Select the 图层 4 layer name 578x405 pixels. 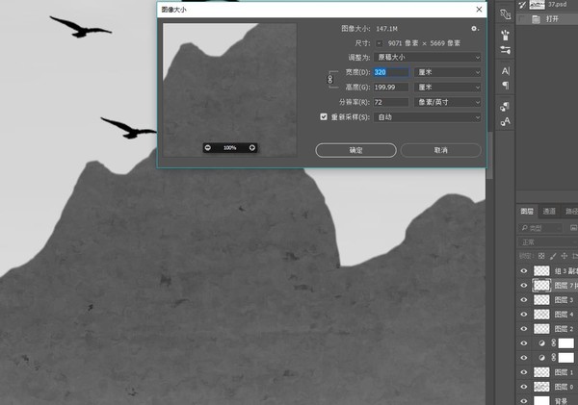[x=564, y=314]
